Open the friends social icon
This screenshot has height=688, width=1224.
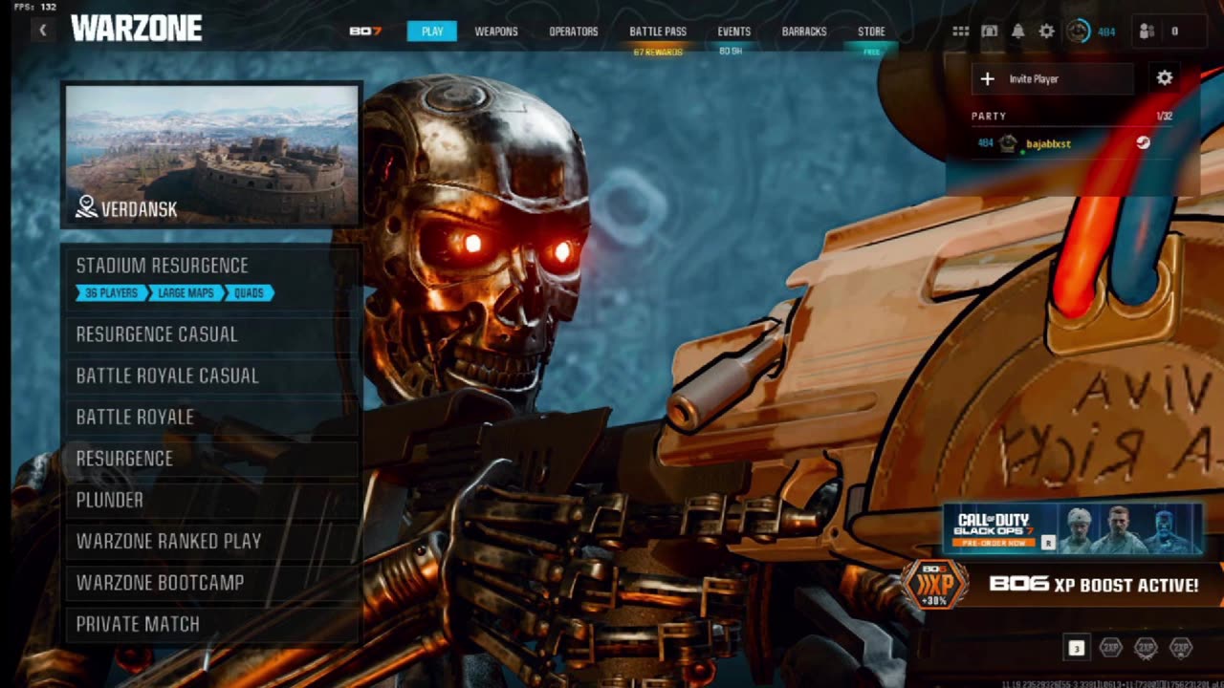coord(1147,32)
